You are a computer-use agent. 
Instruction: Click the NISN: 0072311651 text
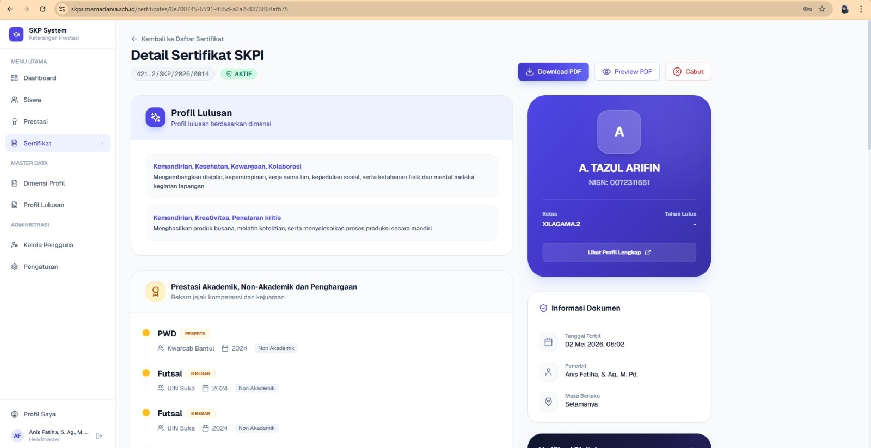(x=619, y=182)
